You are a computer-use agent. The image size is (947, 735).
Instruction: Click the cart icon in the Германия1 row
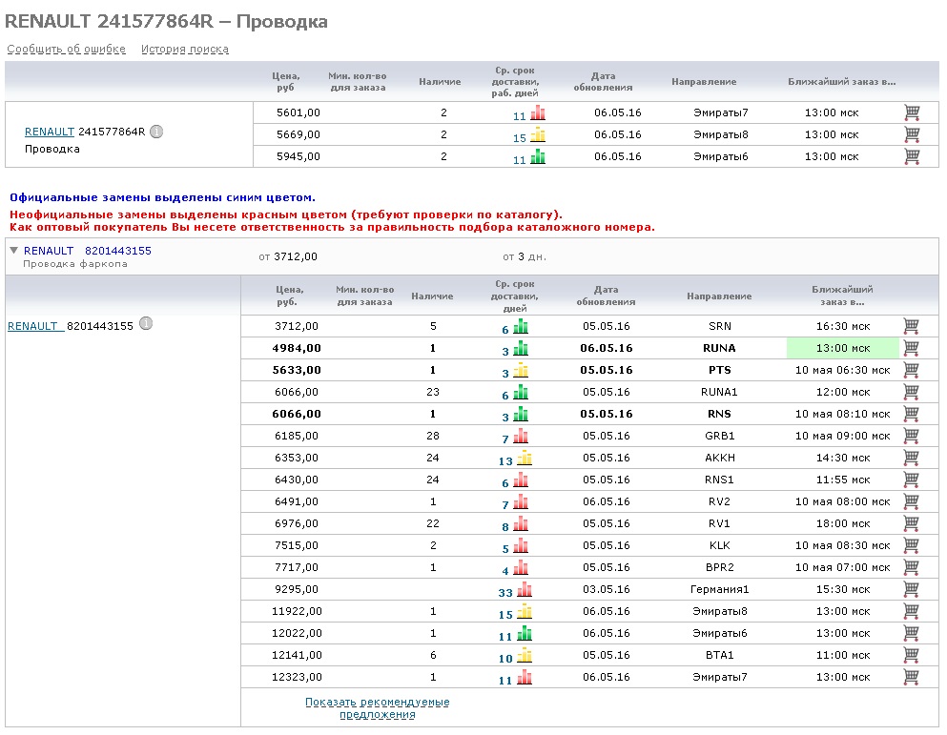(x=912, y=589)
